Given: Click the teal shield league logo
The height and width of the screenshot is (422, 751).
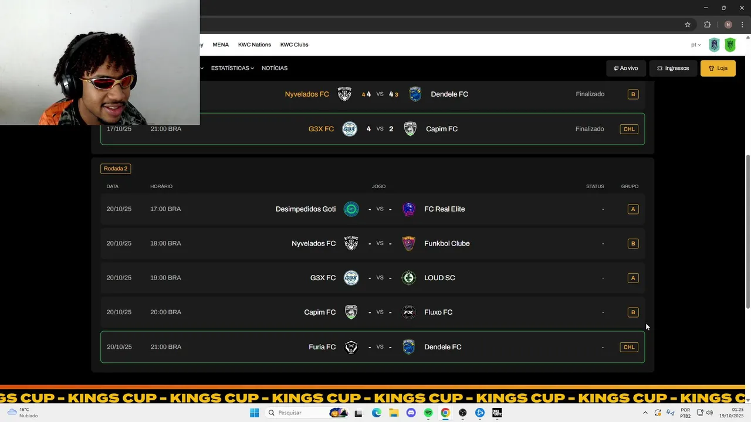Looking at the screenshot, I should pos(714,45).
